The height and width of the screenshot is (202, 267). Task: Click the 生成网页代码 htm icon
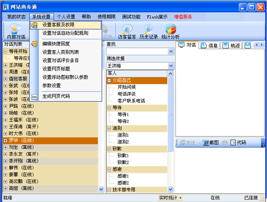pyautogui.click(x=34, y=97)
